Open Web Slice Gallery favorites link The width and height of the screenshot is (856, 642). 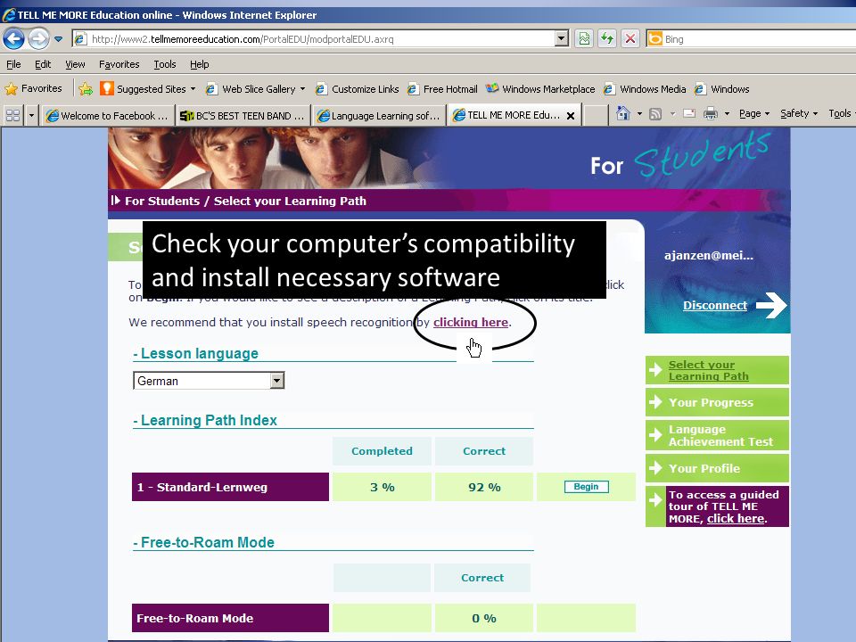point(255,89)
